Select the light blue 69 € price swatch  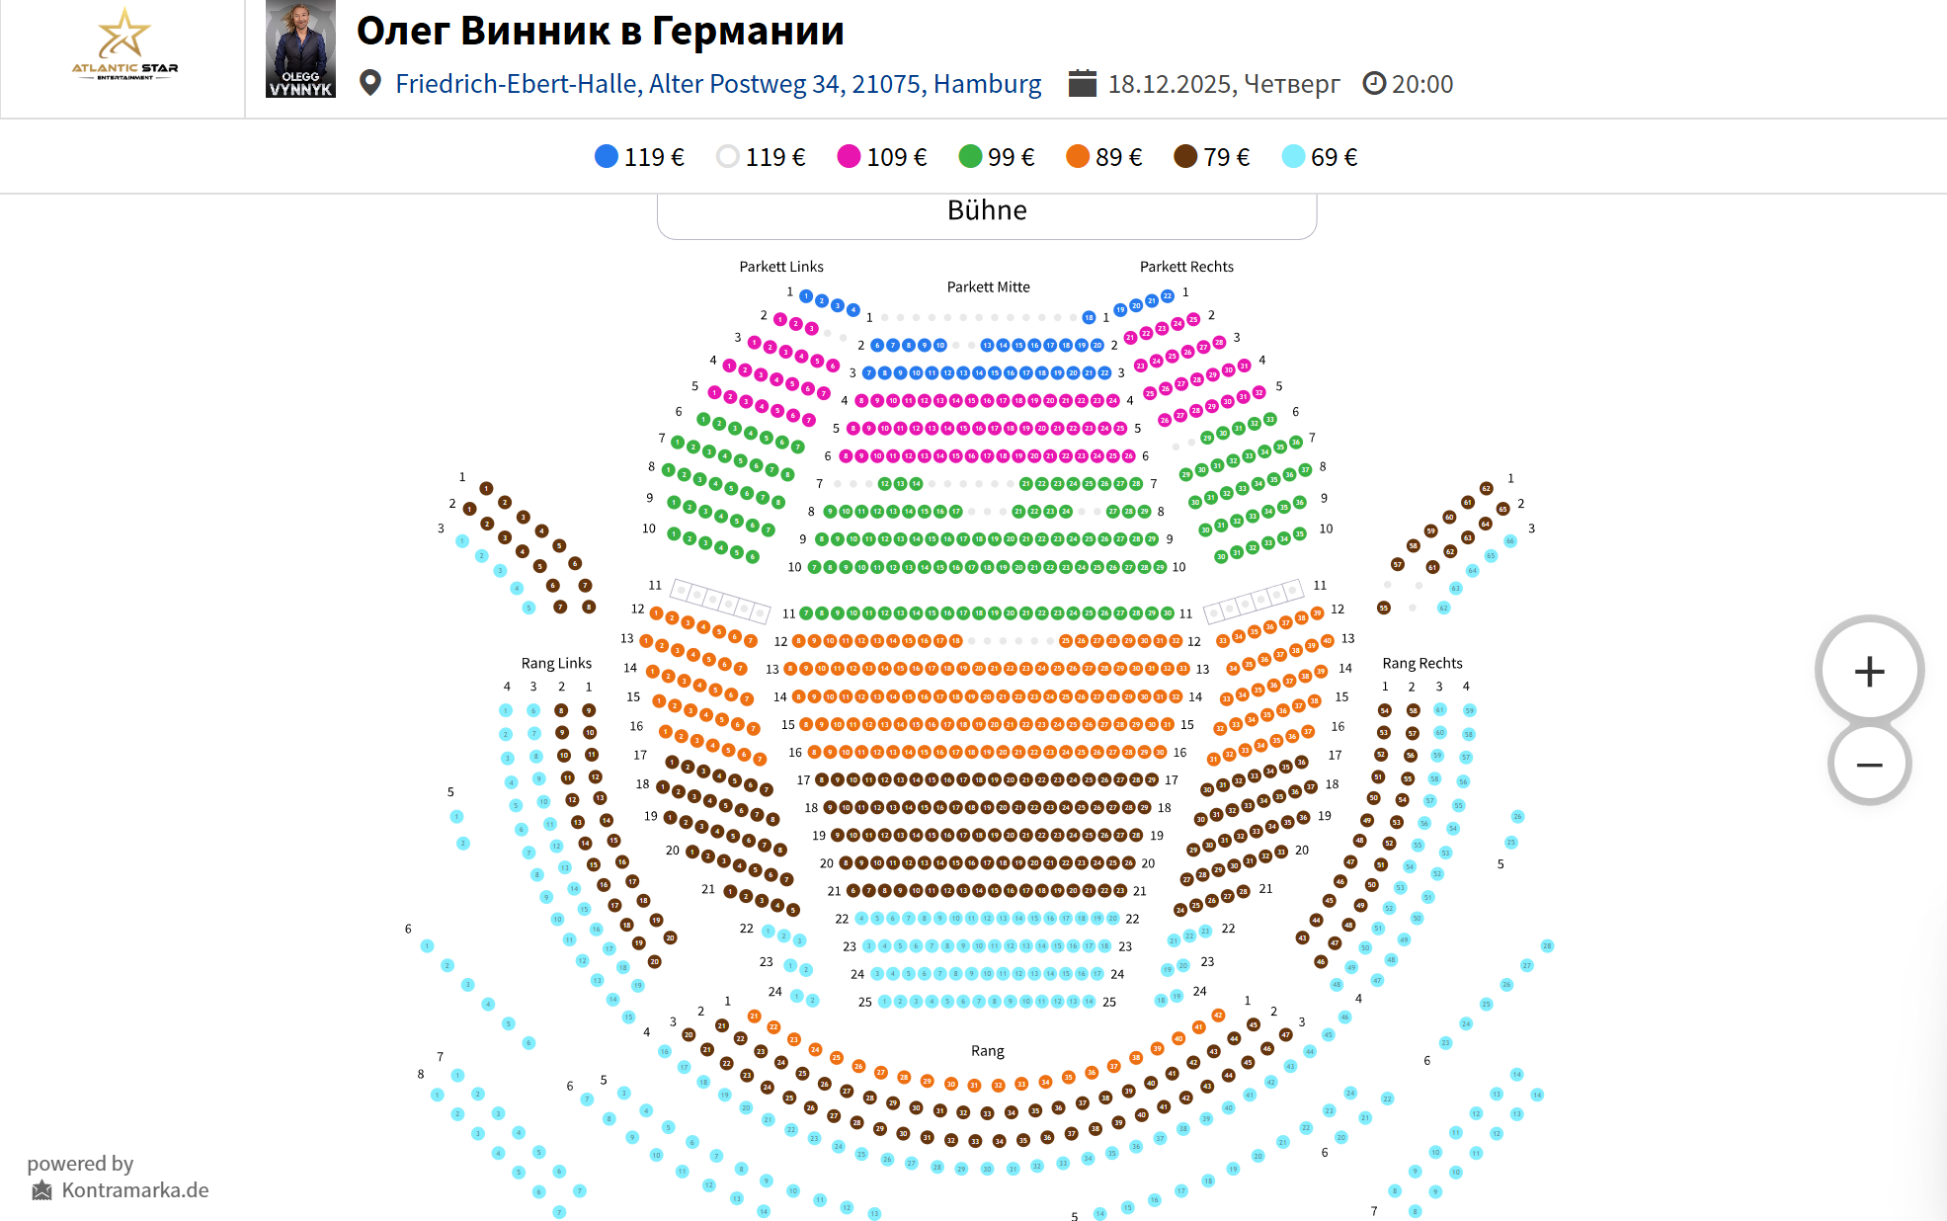pos(1293,156)
